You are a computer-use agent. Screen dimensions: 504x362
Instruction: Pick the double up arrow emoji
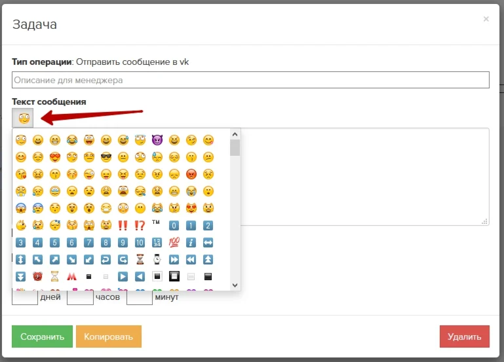pyautogui.click(x=208, y=259)
